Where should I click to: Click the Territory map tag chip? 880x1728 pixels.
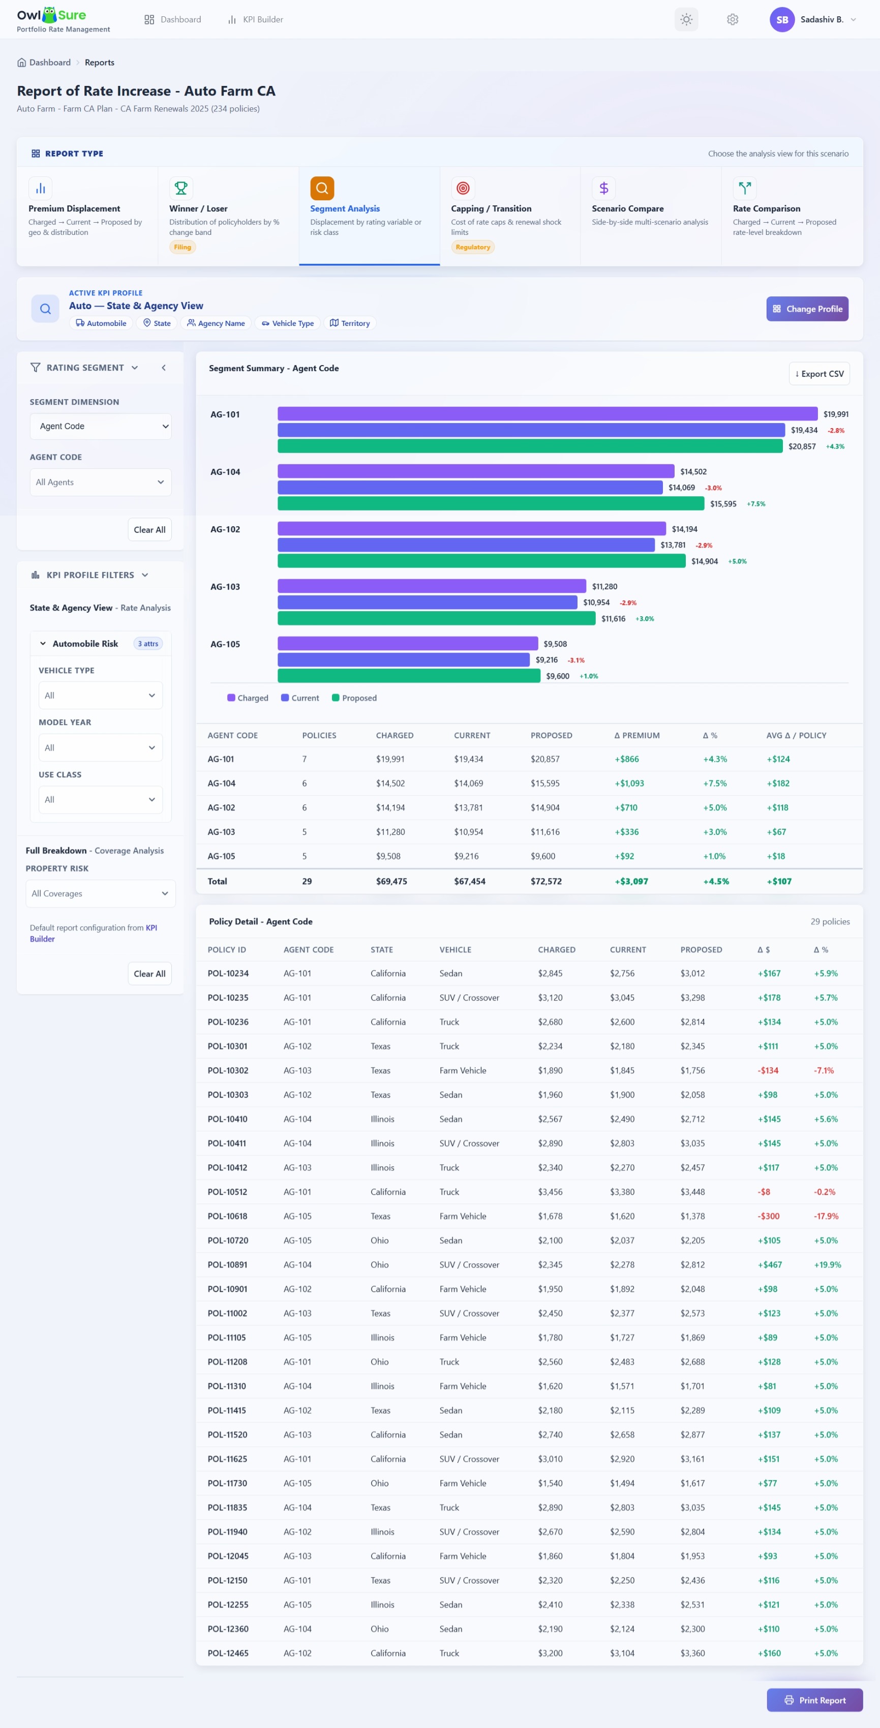349,323
